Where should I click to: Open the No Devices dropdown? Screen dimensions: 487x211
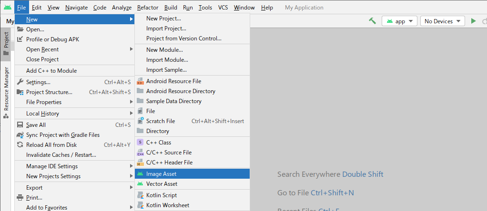443,21
